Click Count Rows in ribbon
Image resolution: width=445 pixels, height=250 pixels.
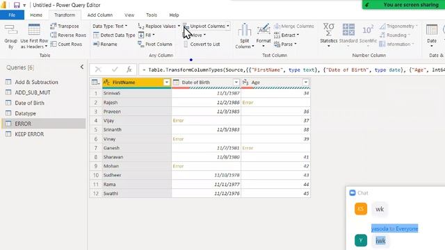[x=66, y=44]
